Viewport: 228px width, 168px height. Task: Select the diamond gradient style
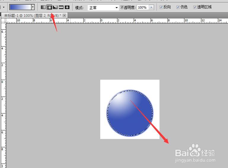pyautogui.click(x=67, y=7)
